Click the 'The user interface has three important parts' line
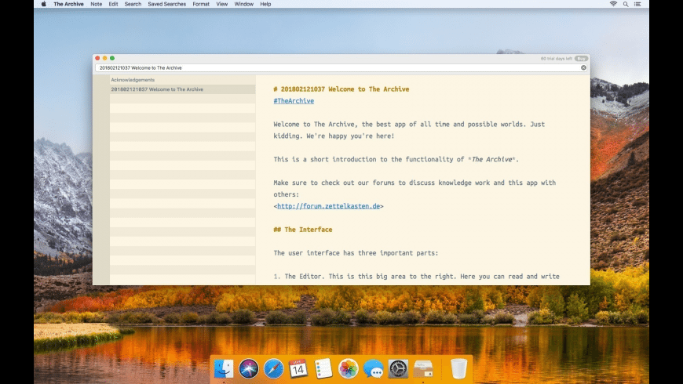The image size is (683, 384). [356, 253]
